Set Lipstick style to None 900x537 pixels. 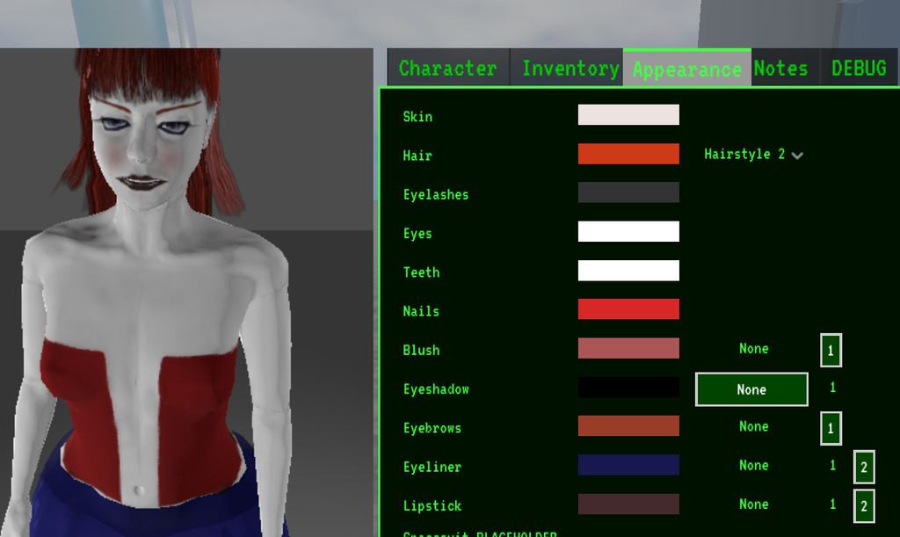click(x=753, y=504)
